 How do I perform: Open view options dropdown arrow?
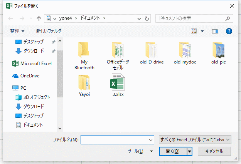point(202,31)
